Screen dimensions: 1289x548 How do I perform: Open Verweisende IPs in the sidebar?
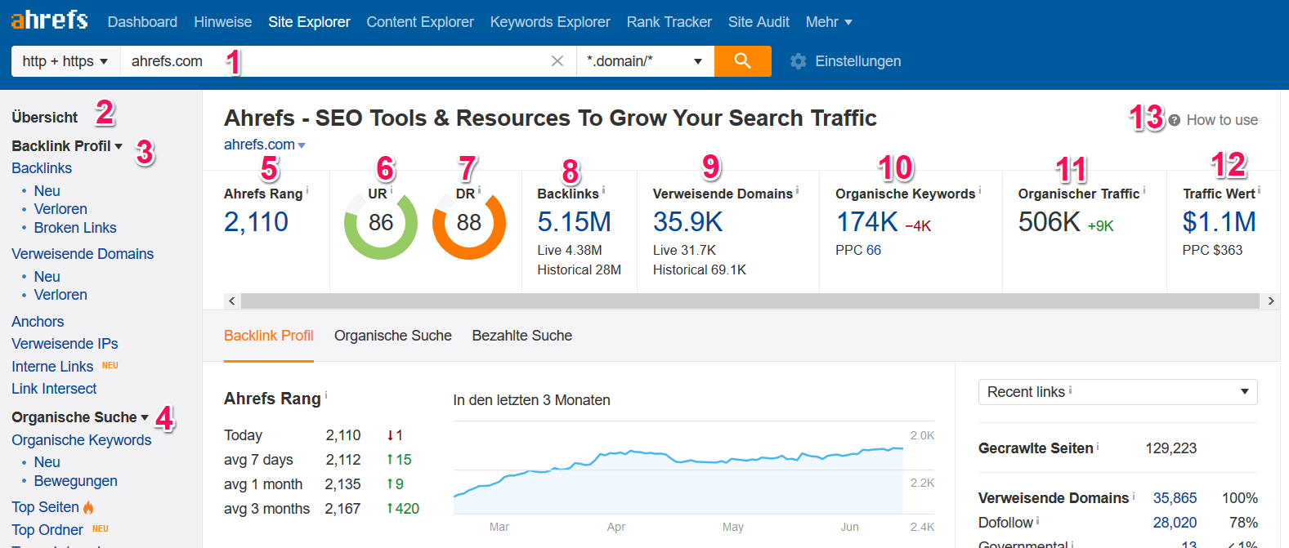[x=65, y=344]
